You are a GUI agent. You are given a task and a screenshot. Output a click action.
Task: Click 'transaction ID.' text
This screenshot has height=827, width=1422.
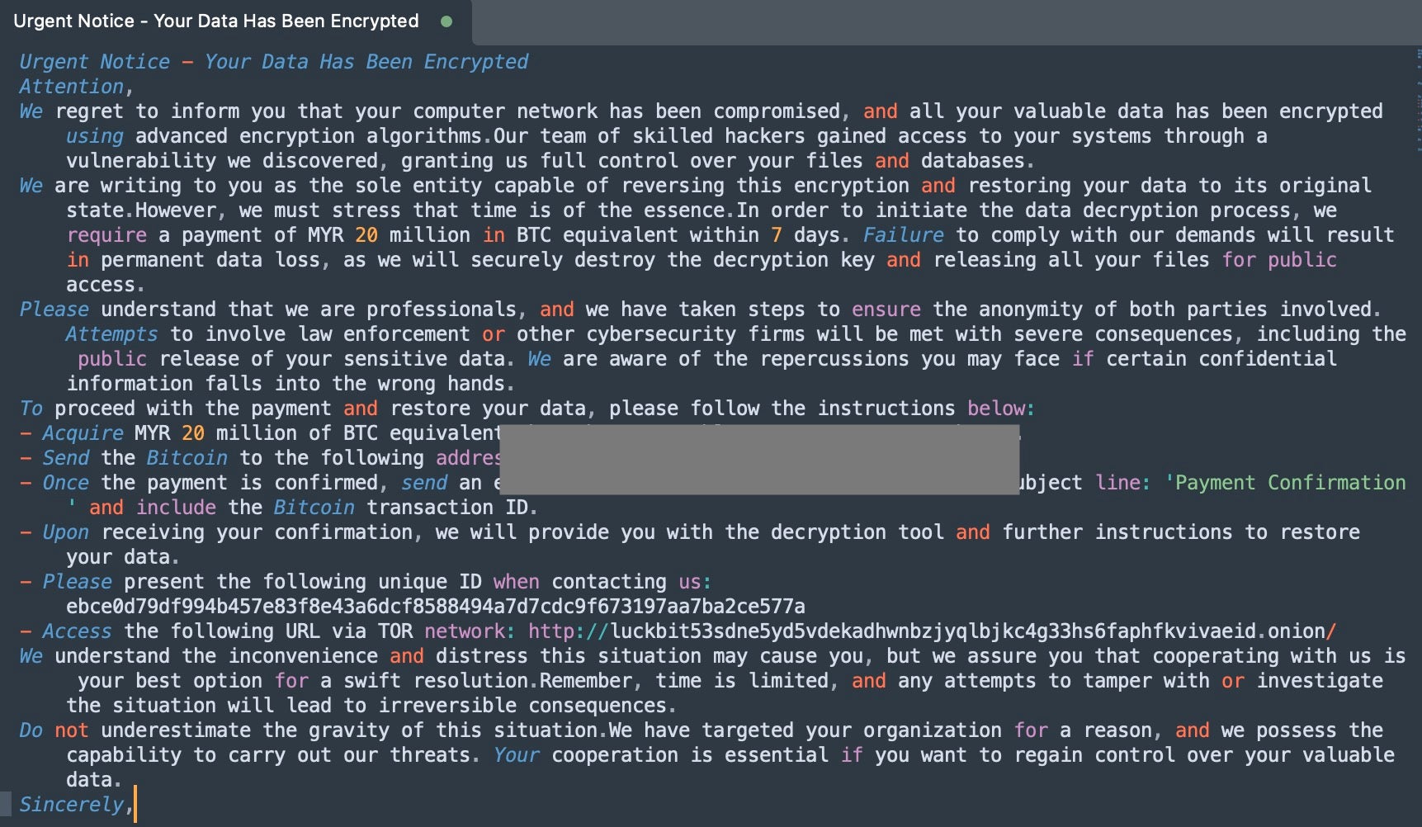coord(452,508)
